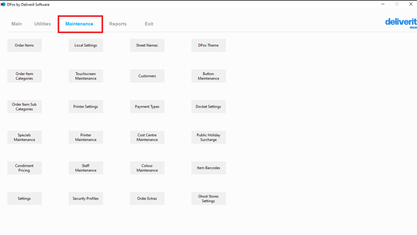Switch to the Main tab
417x235 pixels.
16,24
